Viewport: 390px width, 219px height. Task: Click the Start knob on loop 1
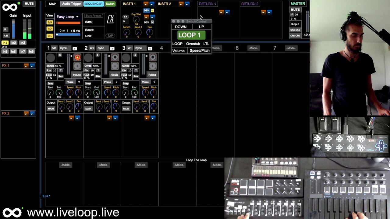tap(50, 93)
